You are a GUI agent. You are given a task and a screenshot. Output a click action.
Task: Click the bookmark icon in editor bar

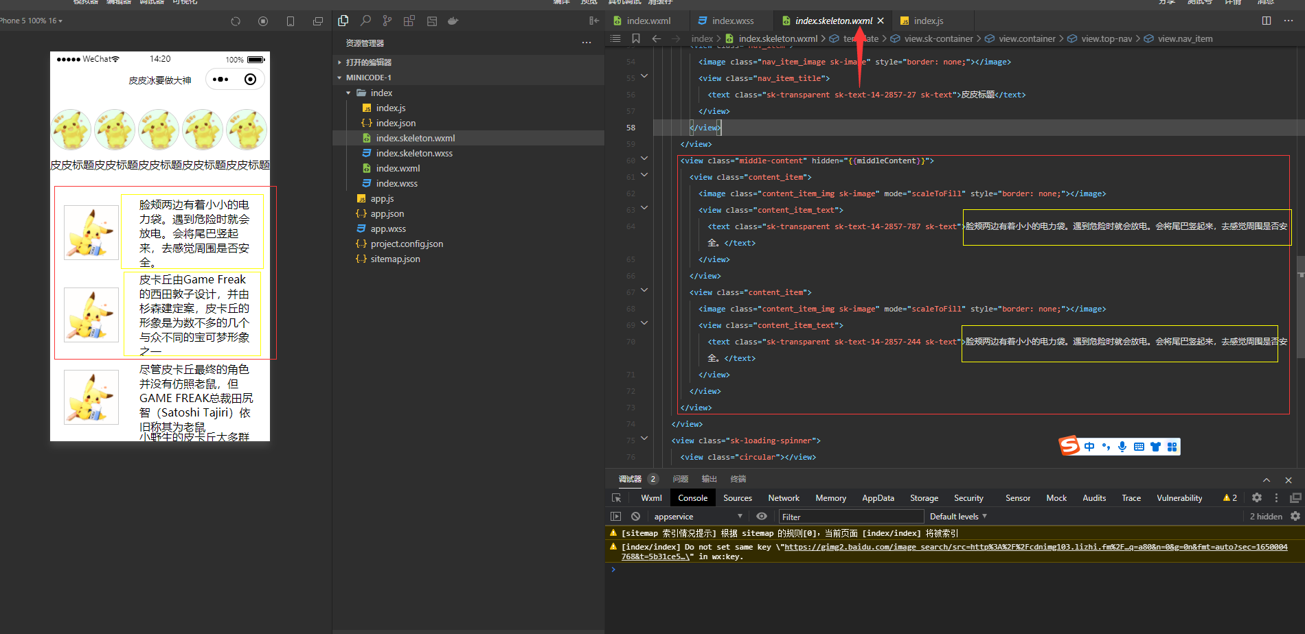point(636,38)
